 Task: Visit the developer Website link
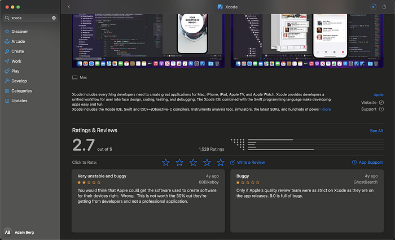369,102
